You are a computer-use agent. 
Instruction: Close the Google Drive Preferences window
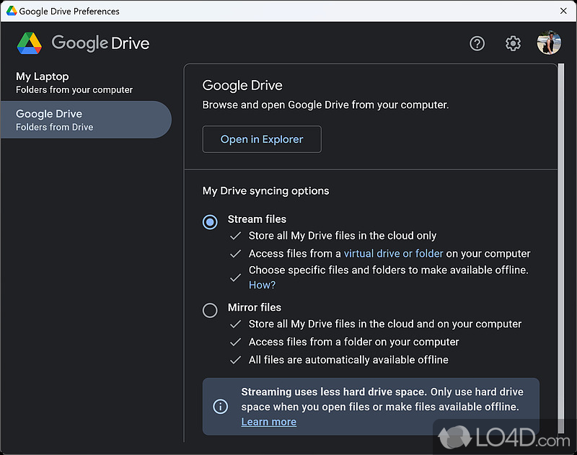click(563, 11)
